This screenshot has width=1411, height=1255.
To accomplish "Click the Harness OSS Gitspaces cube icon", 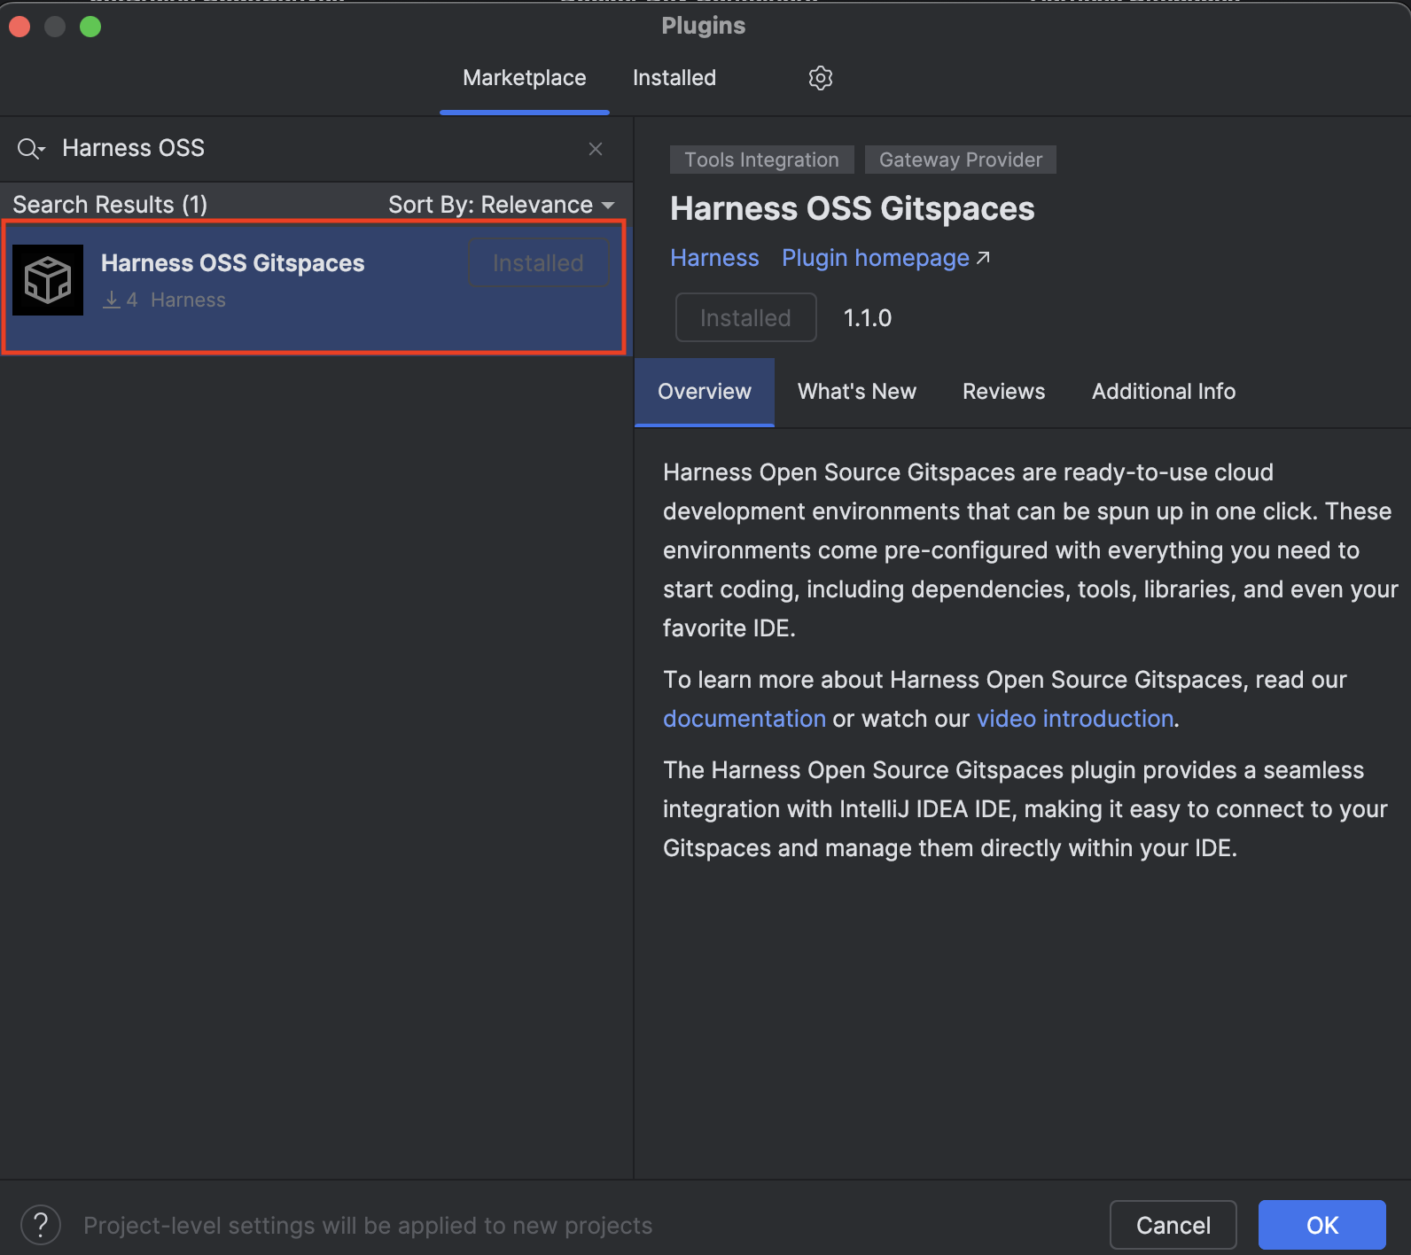I will 48,280.
